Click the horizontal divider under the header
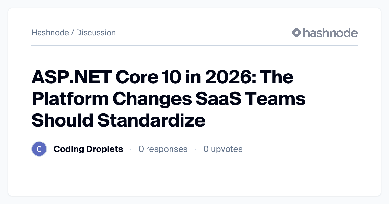Screen dimensions: 389x204 pyautogui.click(x=194, y=46)
